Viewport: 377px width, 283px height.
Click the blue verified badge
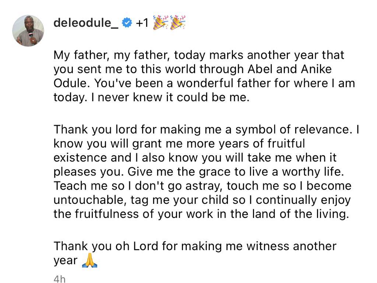point(127,23)
